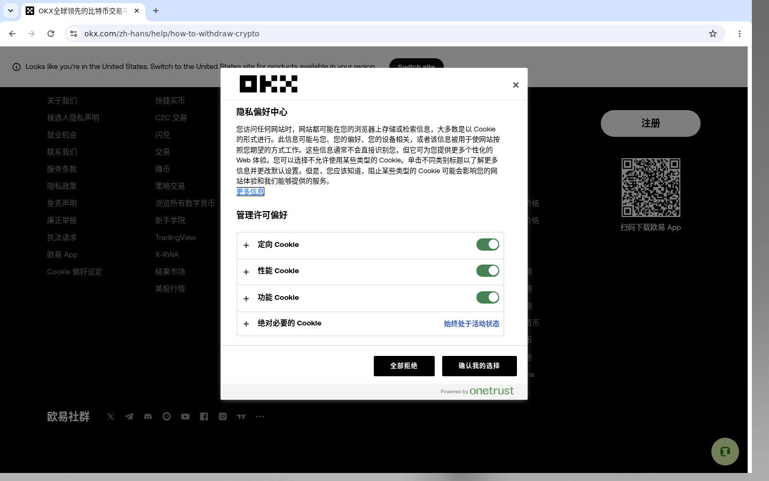Click the OKX logo in the dialog

269,84
